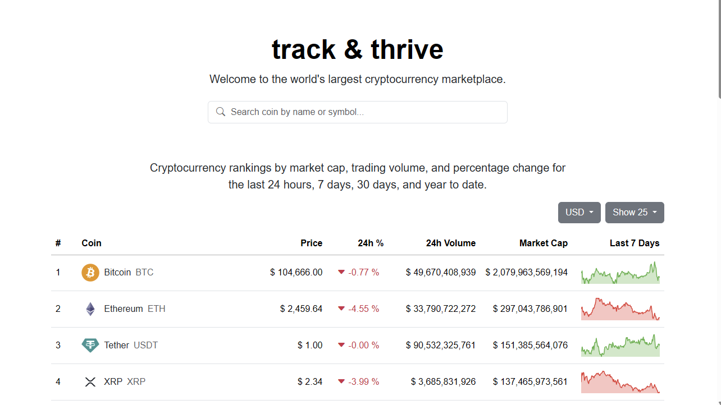Click XRP price $ 2.34
The image size is (721, 405).
tap(310, 382)
